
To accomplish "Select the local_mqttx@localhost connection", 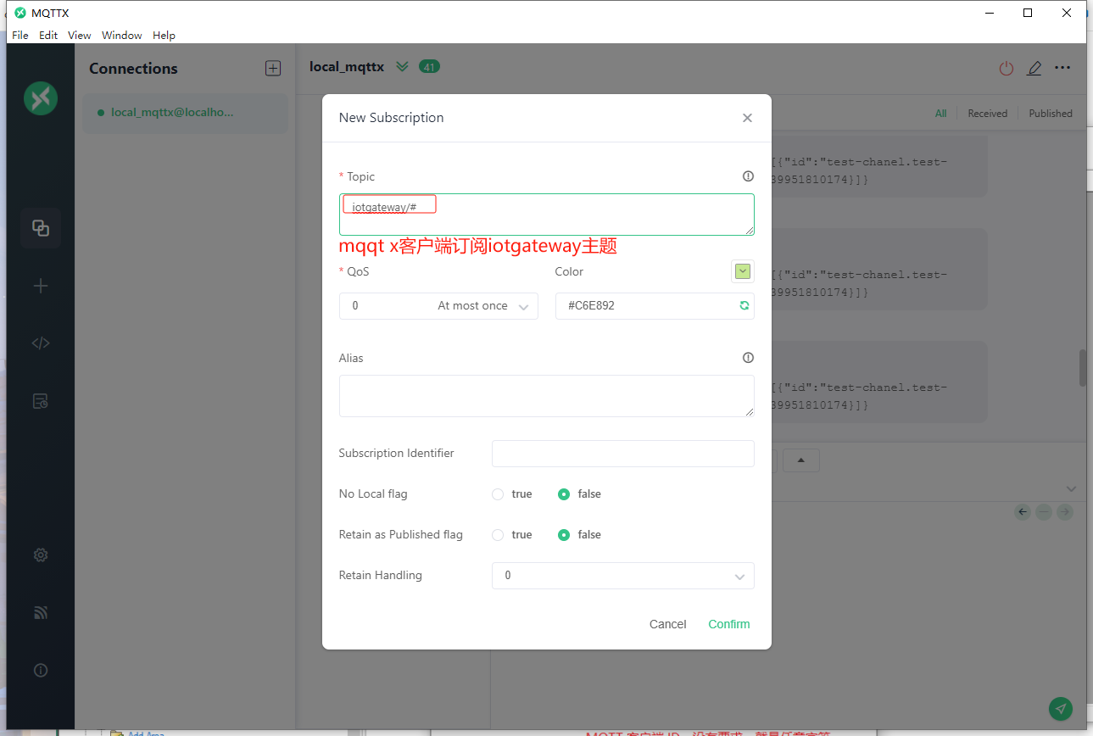I will pos(185,113).
